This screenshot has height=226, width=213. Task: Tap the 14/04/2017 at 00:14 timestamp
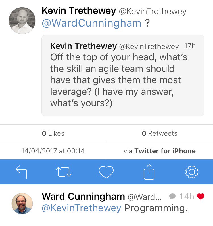click(53, 151)
